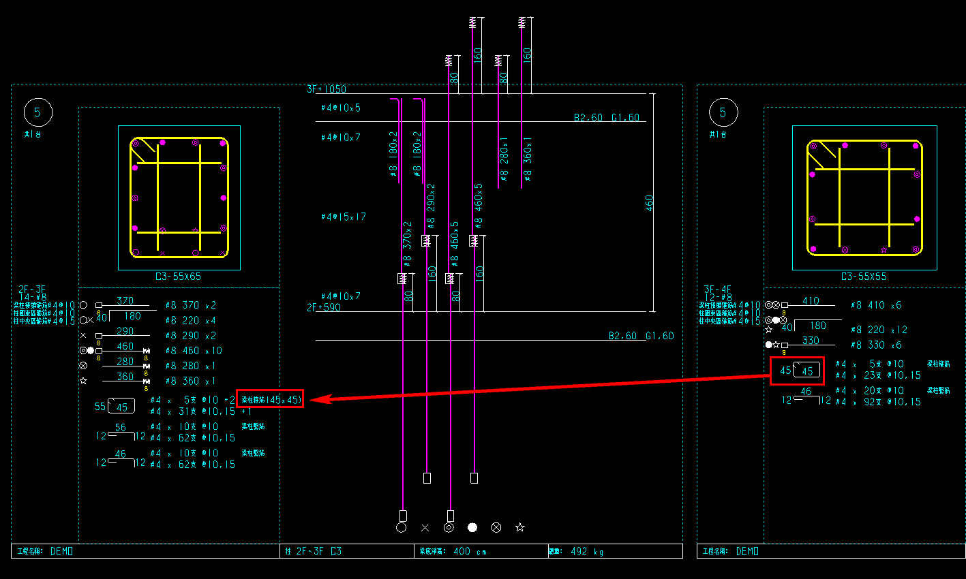Select the 12-#8 rebar count text
Viewport: 966px width, 579px height.
pyautogui.click(x=719, y=297)
